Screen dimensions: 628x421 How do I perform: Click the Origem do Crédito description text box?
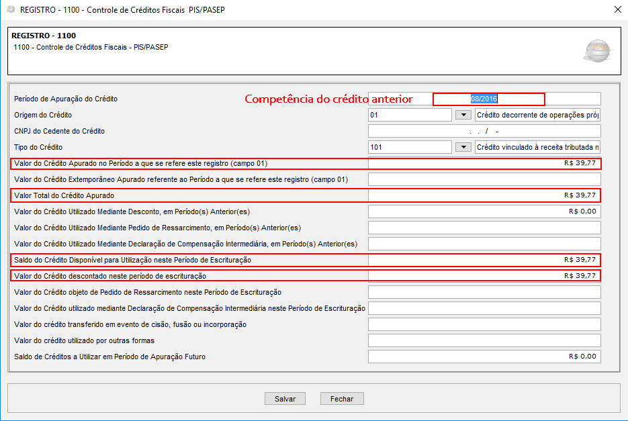[x=537, y=115]
